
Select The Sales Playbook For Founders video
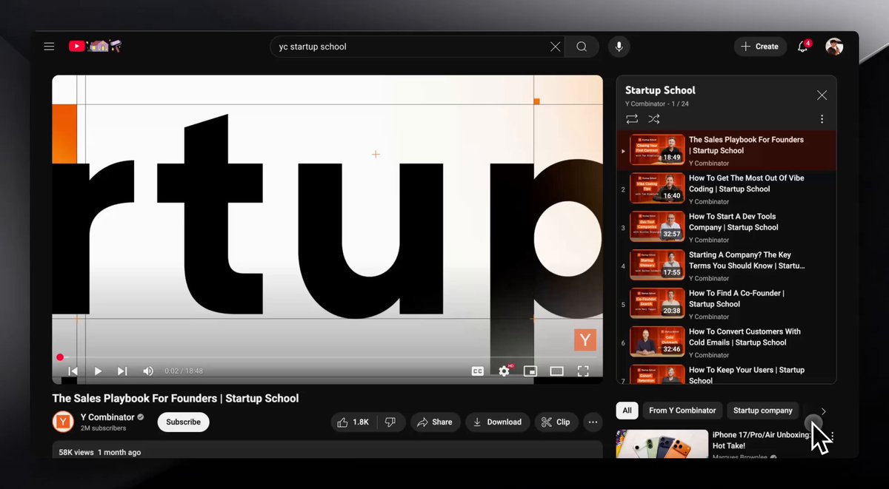727,150
